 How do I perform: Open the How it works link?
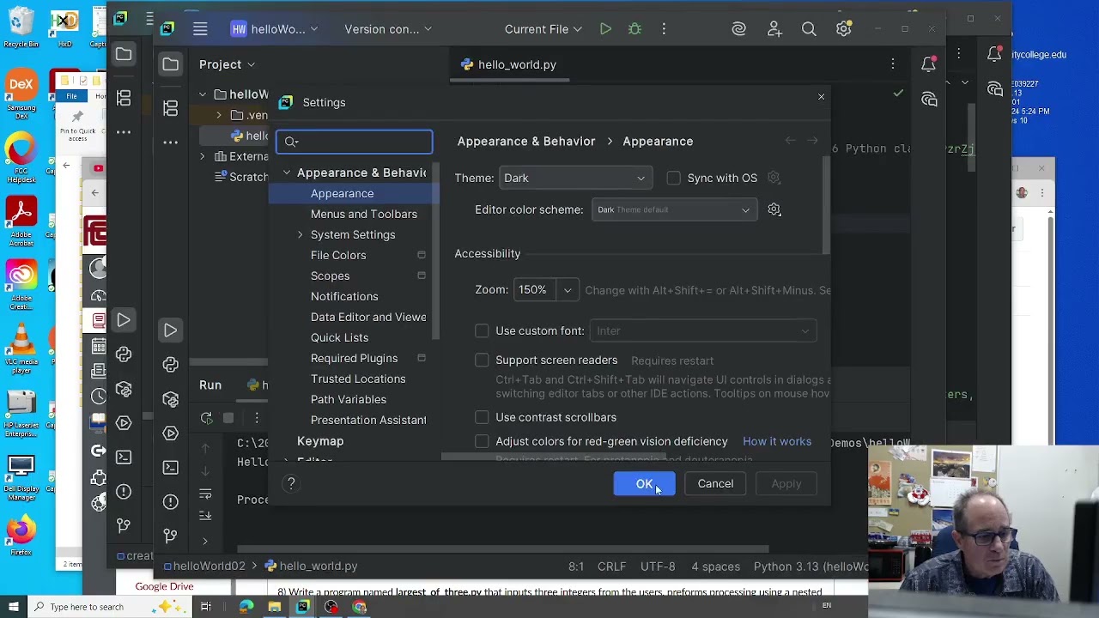pos(777,441)
